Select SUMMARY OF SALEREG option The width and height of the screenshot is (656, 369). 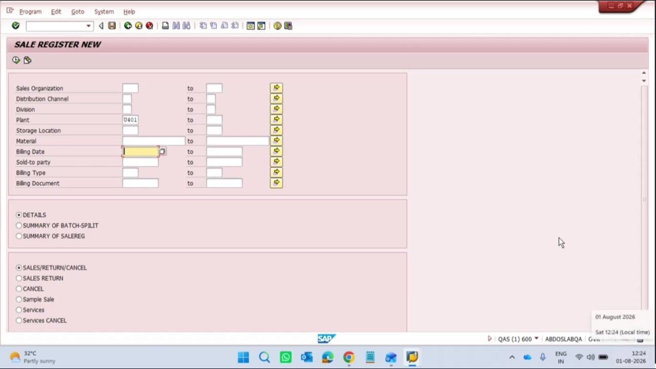pyautogui.click(x=19, y=236)
